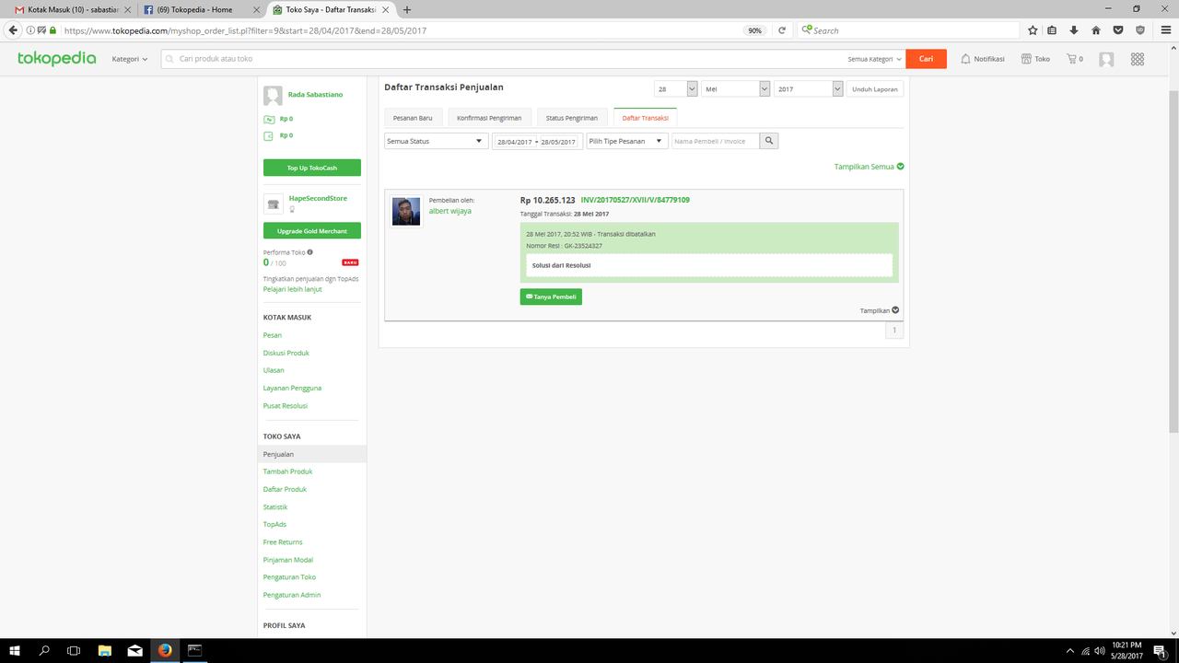Image resolution: width=1179 pixels, height=663 pixels.
Task: Click the Nama Pembeli / Invoice field
Action: pos(716,141)
